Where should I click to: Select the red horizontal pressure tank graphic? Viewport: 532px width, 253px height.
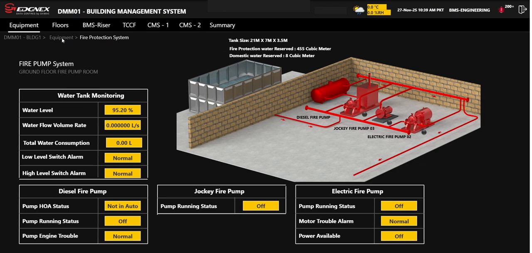(330, 90)
